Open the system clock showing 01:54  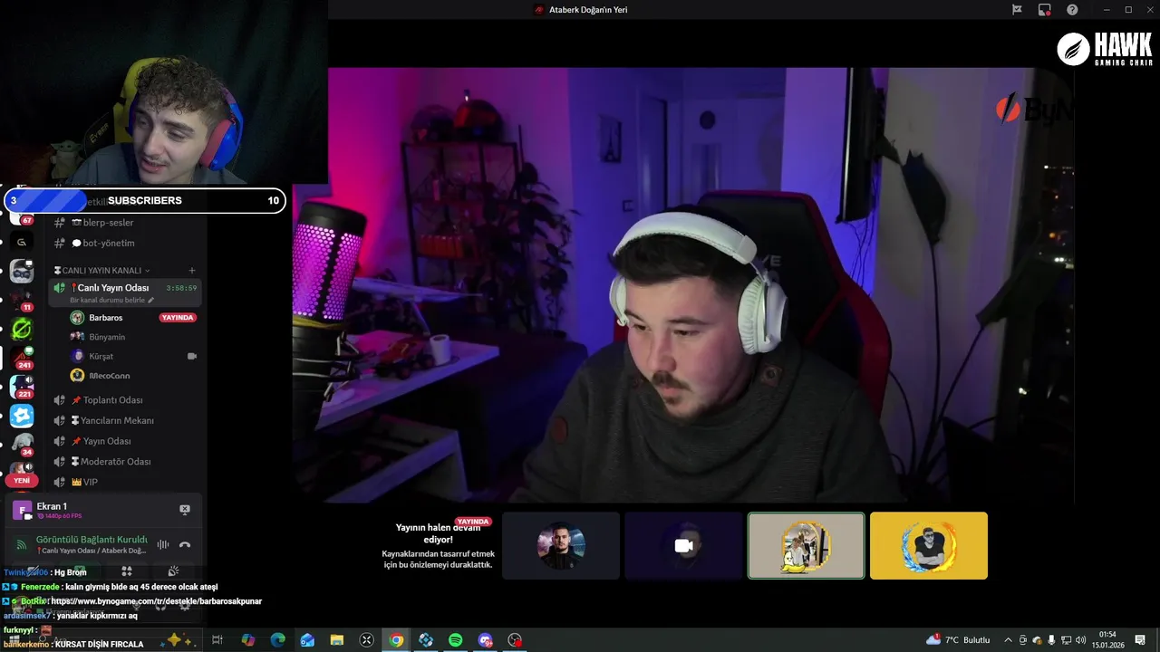pyautogui.click(x=1107, y=640)
